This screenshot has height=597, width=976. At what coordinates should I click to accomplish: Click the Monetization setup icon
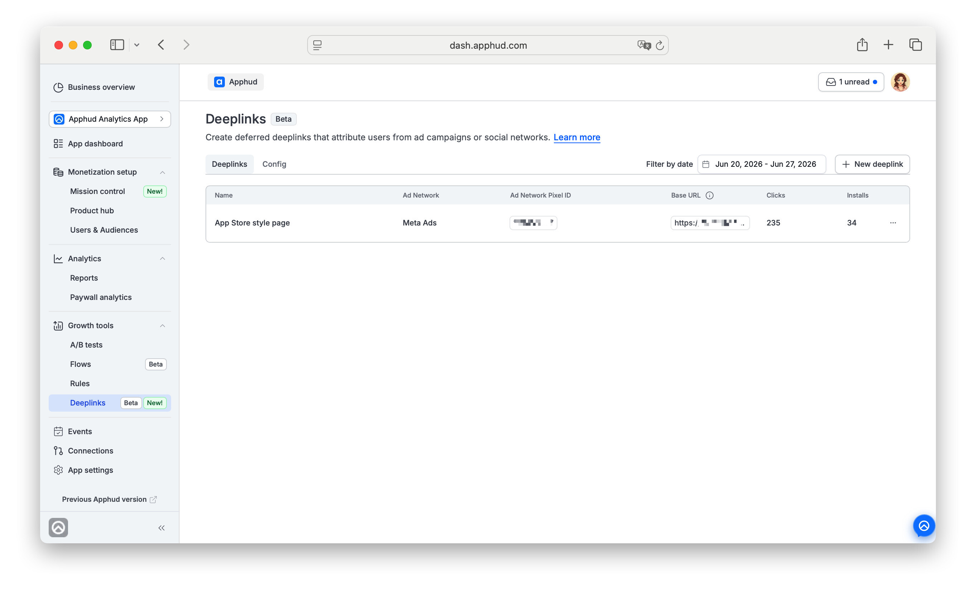pos(58,172)
